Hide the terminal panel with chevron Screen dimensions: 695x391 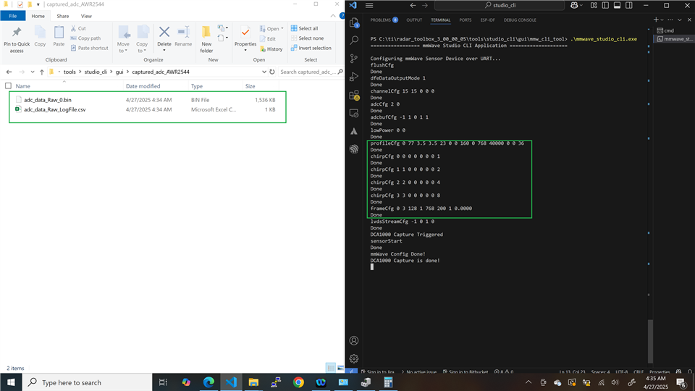(680, 20)
